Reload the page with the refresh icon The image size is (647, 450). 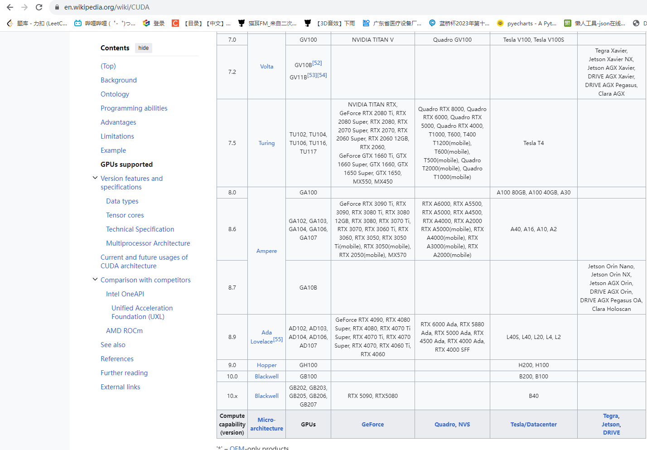[x=39, y=7]
